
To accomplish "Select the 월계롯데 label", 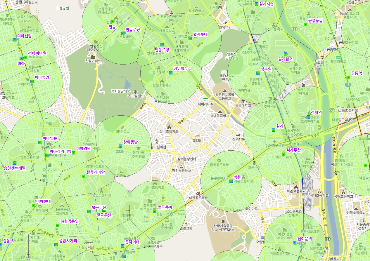I will click(200, 34).
